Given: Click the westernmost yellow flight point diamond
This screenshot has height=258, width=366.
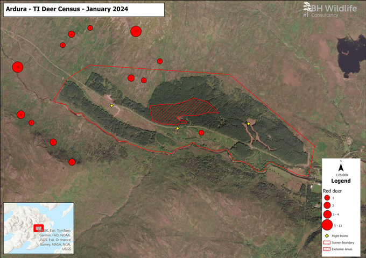Looking at the screenshot, I should (111, 105).
